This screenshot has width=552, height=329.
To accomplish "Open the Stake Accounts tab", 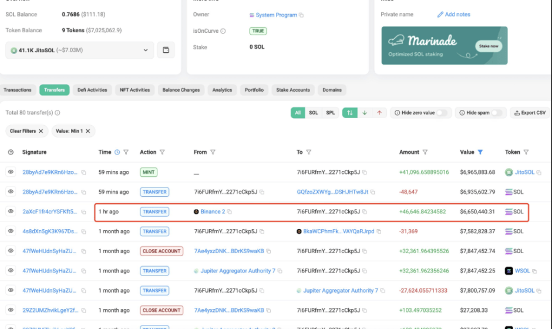I will (x=292, y=90).
